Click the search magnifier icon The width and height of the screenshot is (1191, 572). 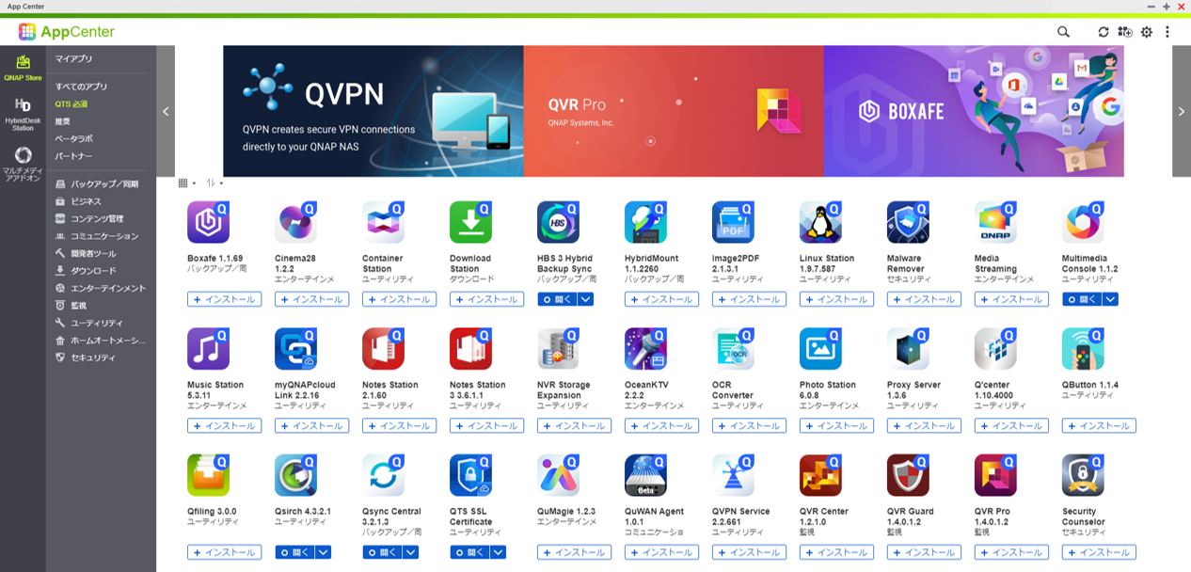point(1063,32)
